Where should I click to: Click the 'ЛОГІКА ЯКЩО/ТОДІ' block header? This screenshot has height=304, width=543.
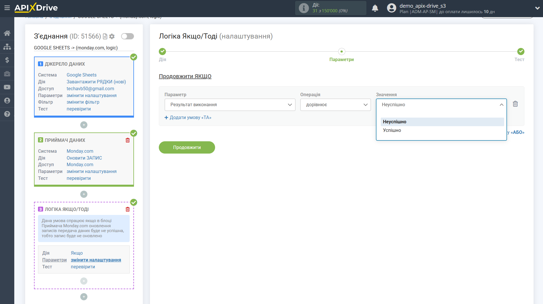tap(67, 210)
